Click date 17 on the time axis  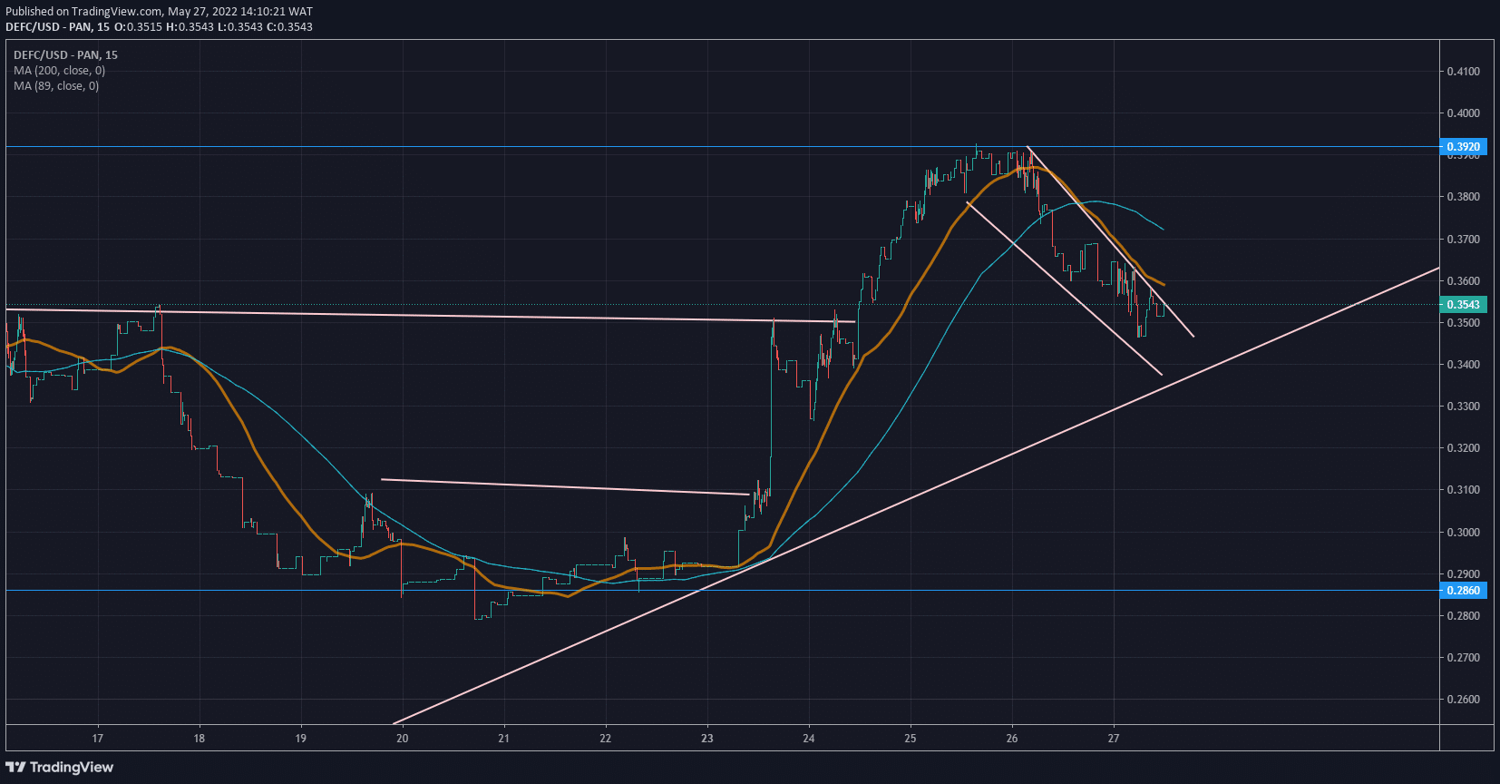(x=98, y=739)
